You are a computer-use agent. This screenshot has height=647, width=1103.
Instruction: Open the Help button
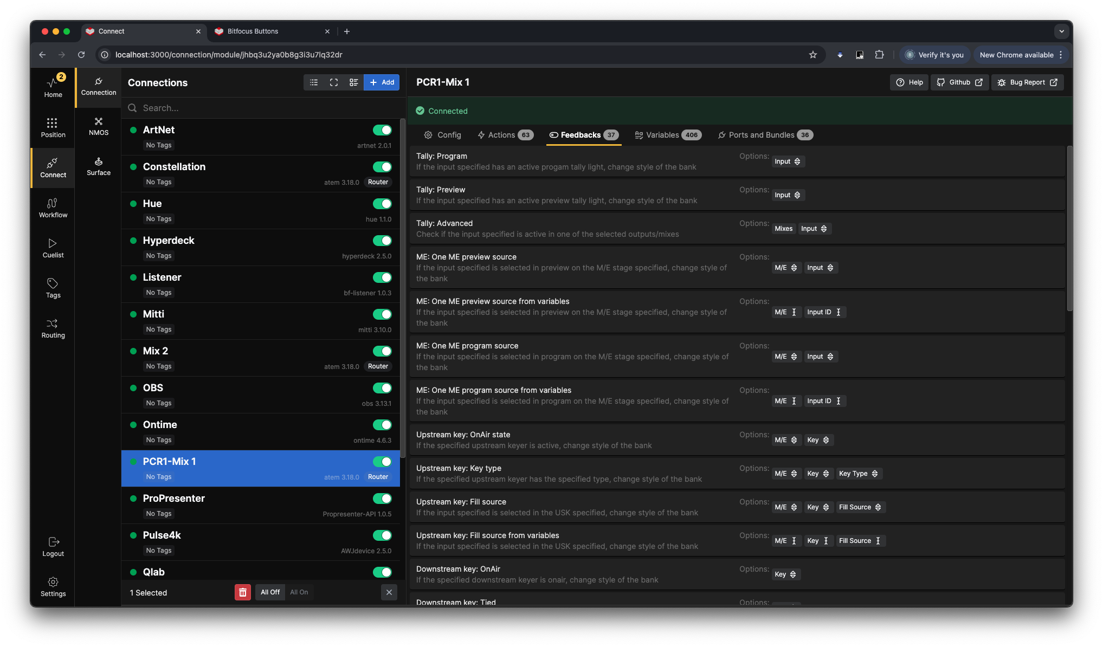pos(910,82)
